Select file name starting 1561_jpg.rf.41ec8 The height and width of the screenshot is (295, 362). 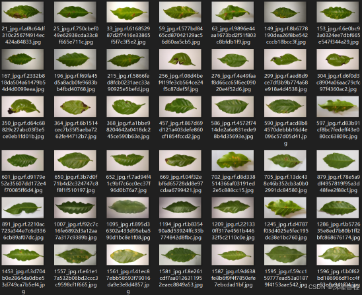128,281
